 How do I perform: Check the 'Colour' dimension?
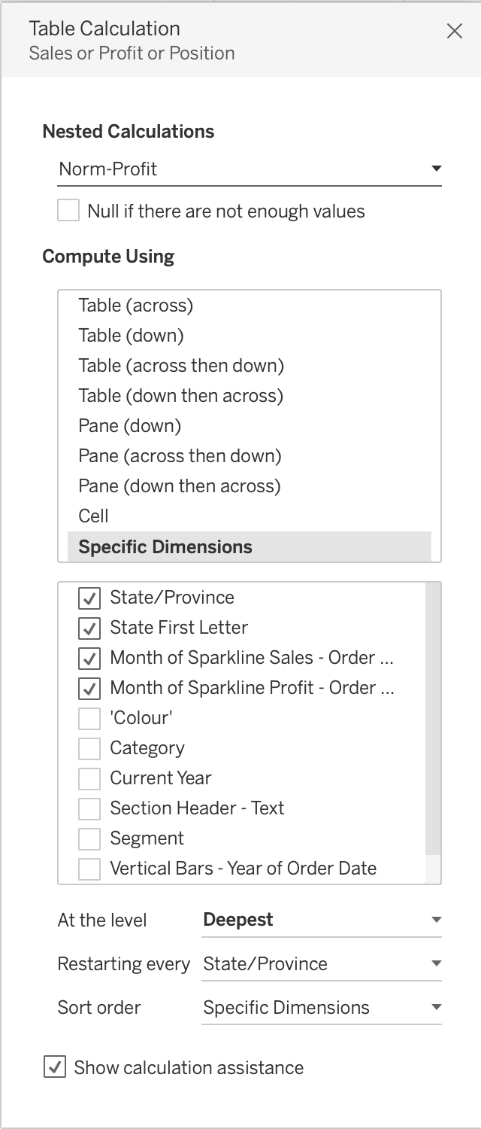89,717
